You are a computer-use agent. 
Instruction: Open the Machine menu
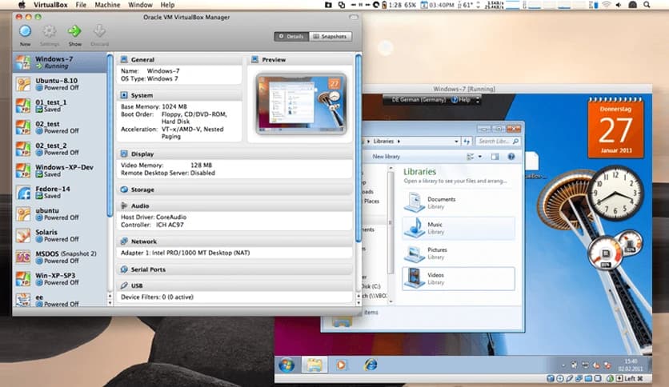(x=107, y=5)
